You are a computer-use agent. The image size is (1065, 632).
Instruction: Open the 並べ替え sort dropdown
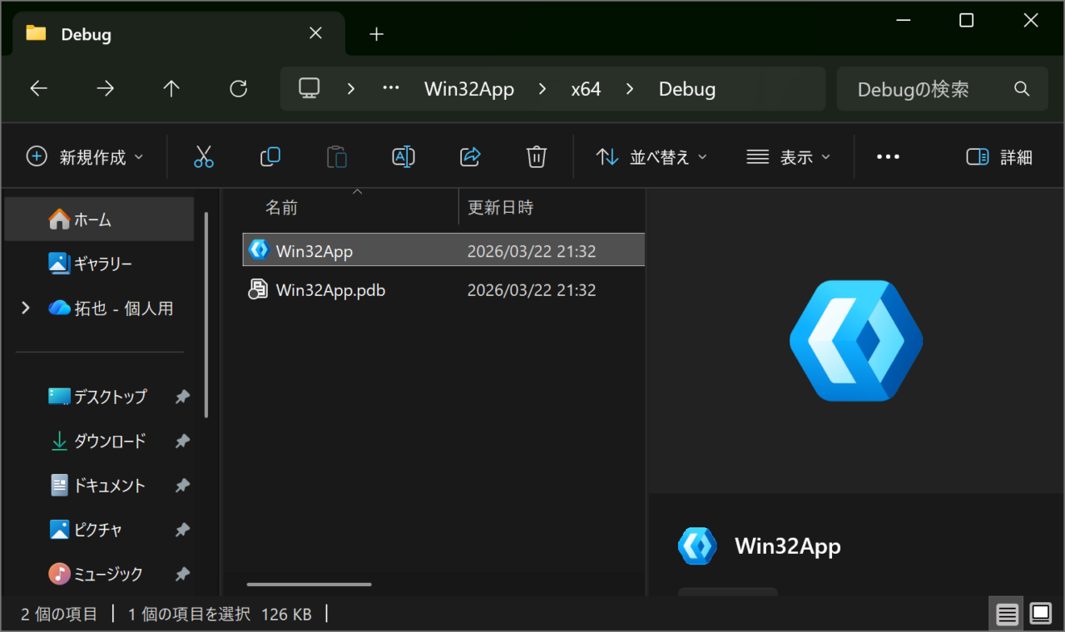[651, 156]
